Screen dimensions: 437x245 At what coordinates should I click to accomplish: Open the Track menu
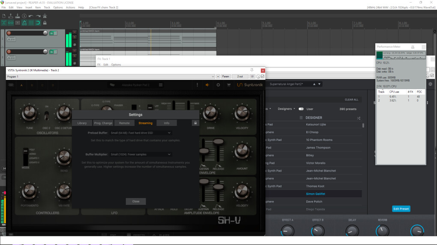47,8
